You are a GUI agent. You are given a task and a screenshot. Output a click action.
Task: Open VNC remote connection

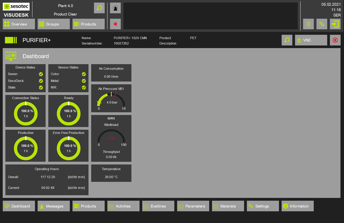pyautogui.click(x=311, y=40)
